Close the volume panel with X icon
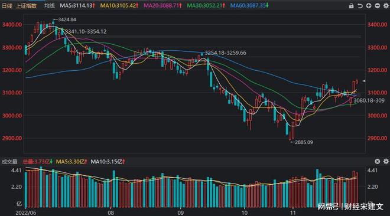390x216 pixels. point(378,161)
